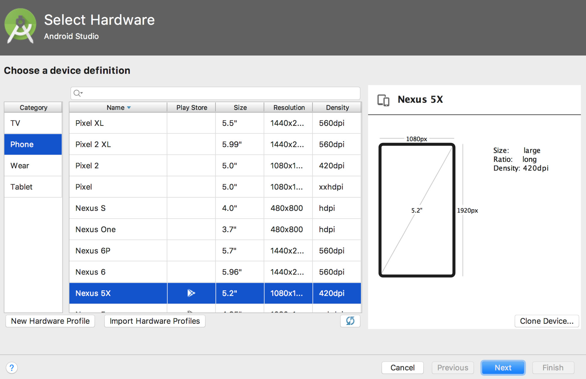Click the Play Store icon in Nexus 5X row
Screen dimensions: 586x379
coord(191,293)
